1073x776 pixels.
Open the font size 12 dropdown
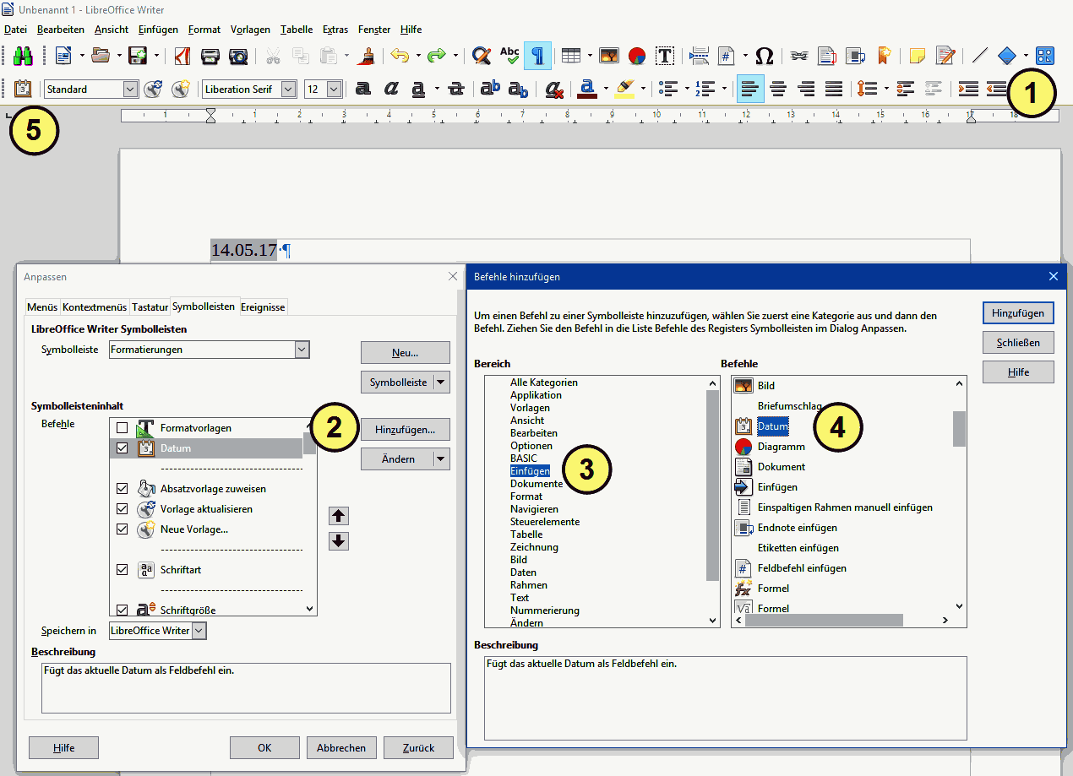point(335,89)
